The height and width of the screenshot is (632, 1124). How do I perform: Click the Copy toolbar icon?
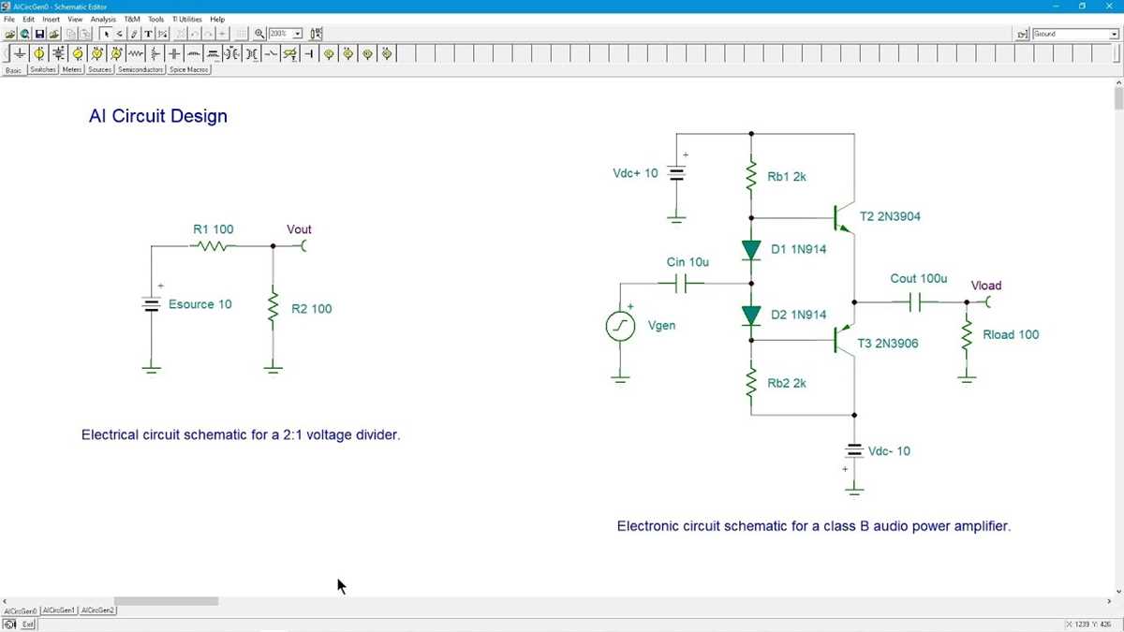pyautogui.click(x=71, y=34)
